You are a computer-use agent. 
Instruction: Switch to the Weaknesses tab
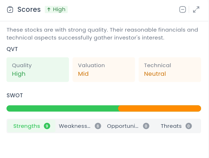tap(80, 126)
